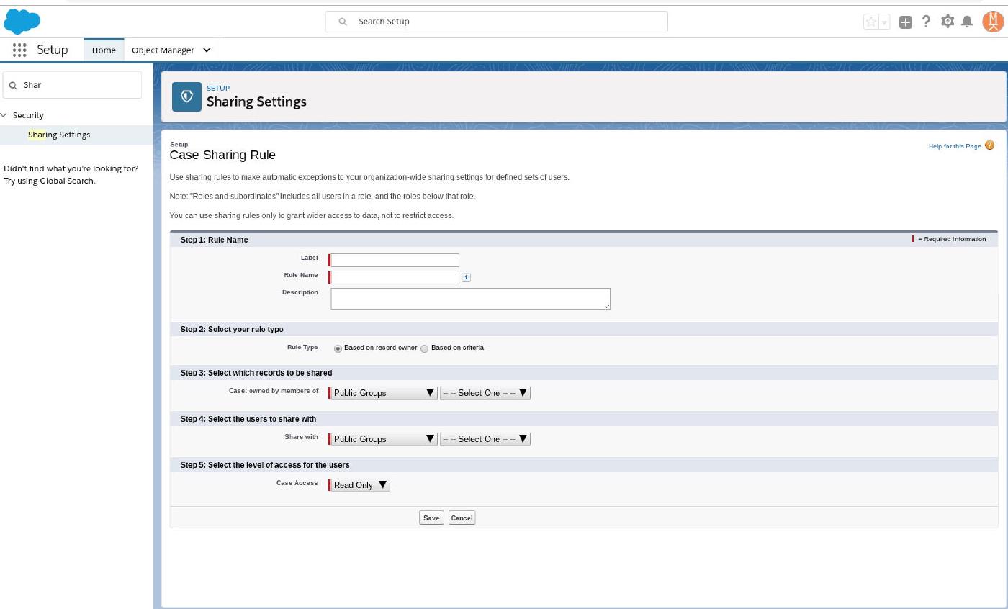The image size is (1008, 609).
Task: Click the Rule Name info icon
Action: pos(466,277)
